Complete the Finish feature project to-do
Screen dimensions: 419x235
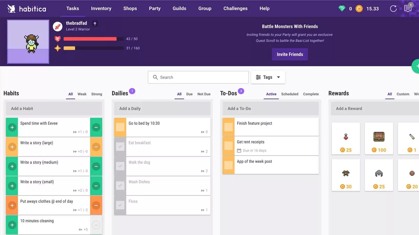point(228,127)
